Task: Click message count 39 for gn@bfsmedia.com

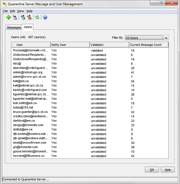Action: point(133,147)
